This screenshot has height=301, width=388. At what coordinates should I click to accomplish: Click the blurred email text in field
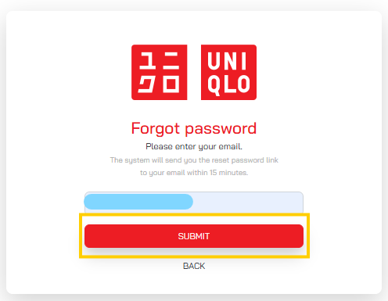point(138,202)
